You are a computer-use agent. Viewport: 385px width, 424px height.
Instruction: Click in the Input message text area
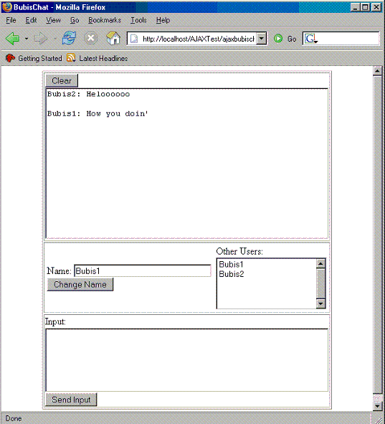pyautogui.click(x=186, y=360)
